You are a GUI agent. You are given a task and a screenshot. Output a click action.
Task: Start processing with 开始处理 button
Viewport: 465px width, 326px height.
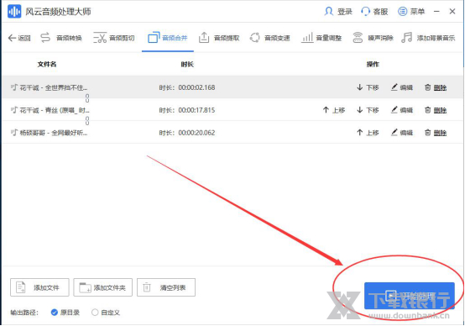(x=410, y=296)
